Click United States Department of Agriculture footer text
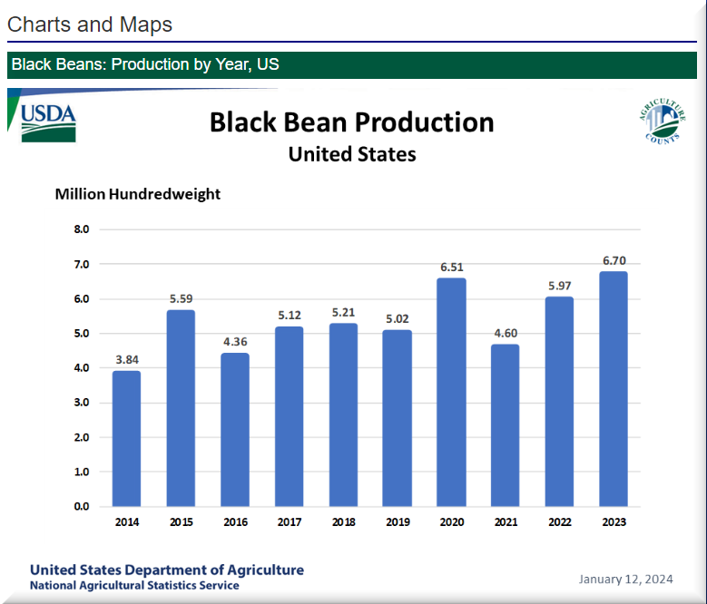This screenshot has height=604, width=707. 167,570
